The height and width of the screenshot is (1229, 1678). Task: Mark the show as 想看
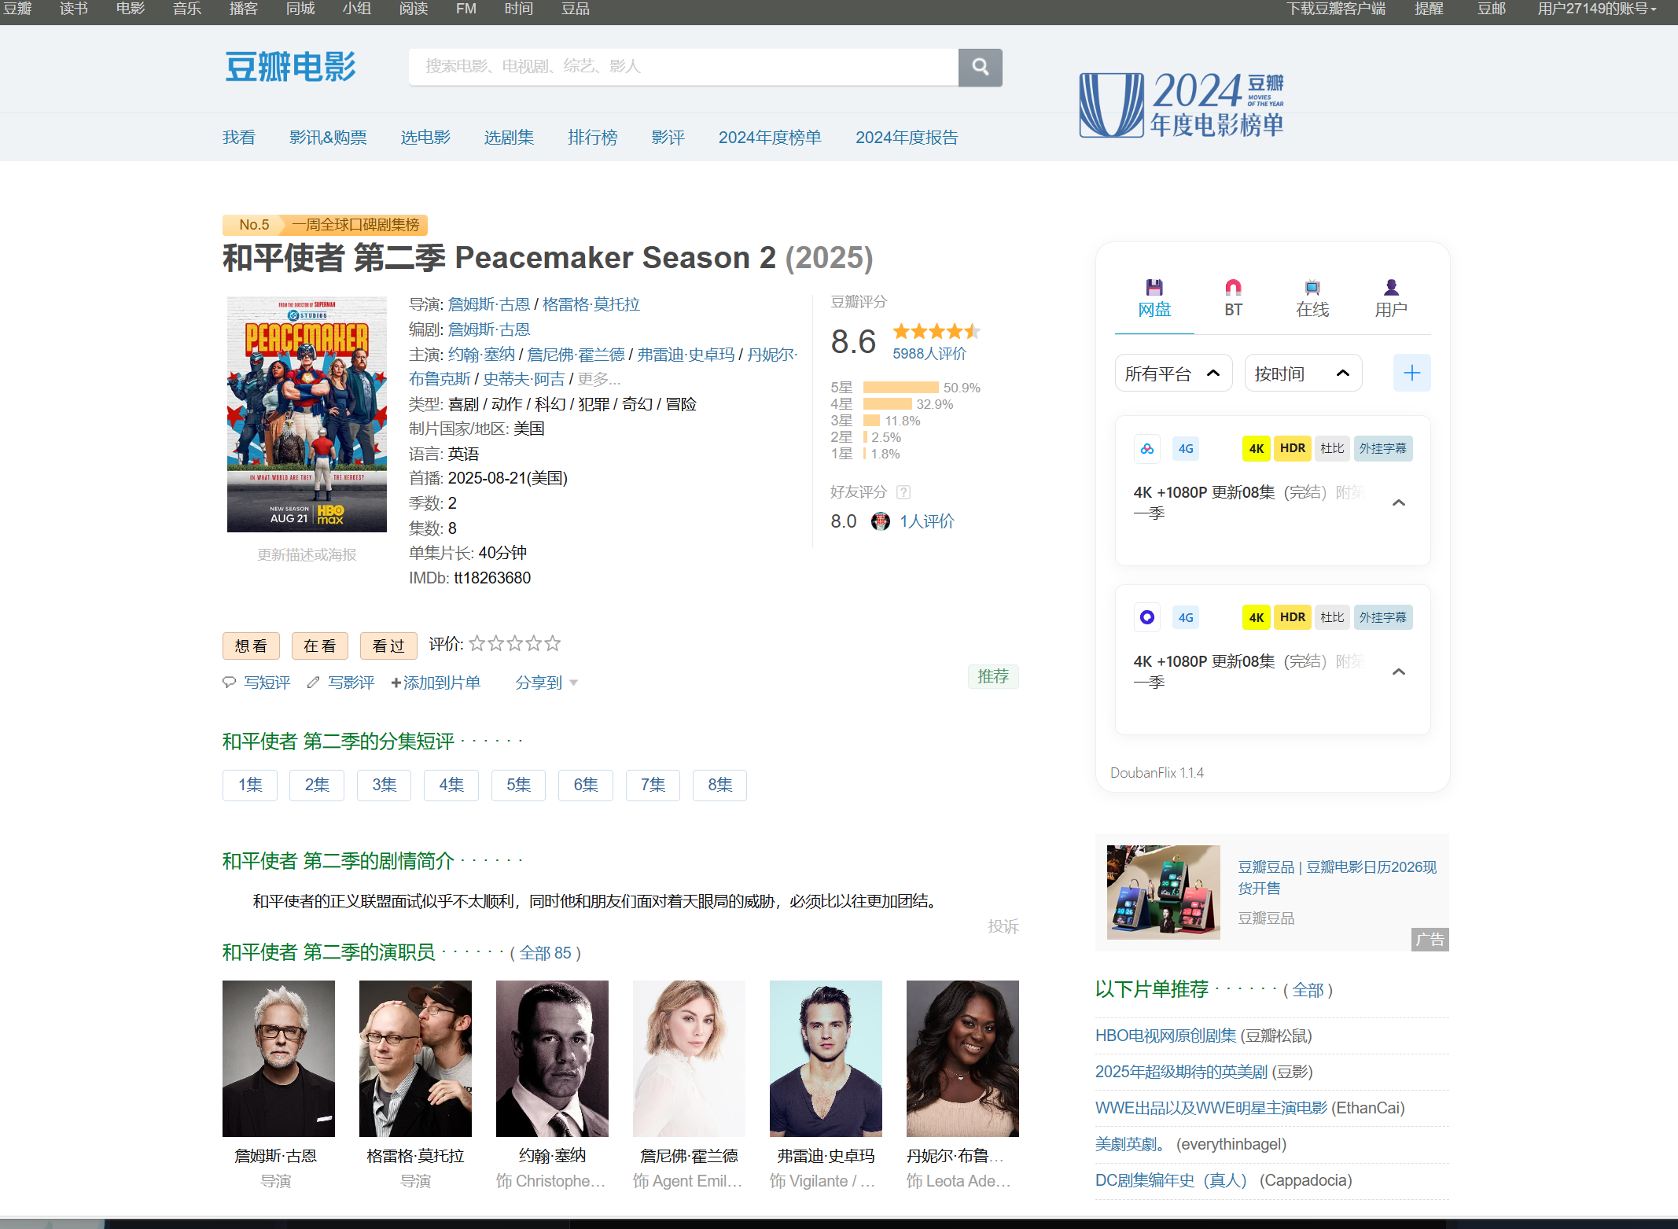pyautogui.click(x=251, y=646)
